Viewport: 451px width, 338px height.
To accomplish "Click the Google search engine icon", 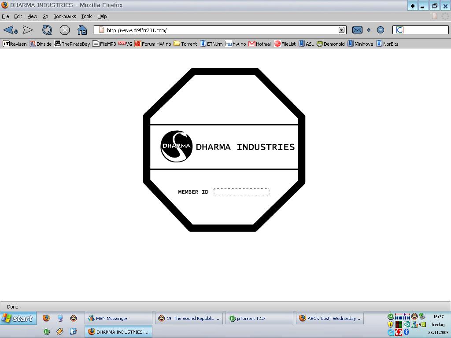I will (400, 30).
